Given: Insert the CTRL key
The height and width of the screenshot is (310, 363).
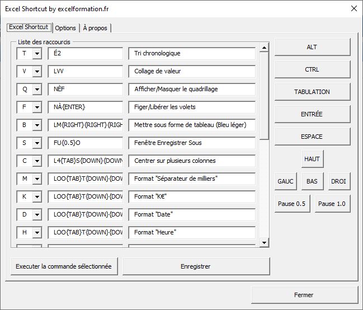Looking at the screenshot, I should [312, 69].
